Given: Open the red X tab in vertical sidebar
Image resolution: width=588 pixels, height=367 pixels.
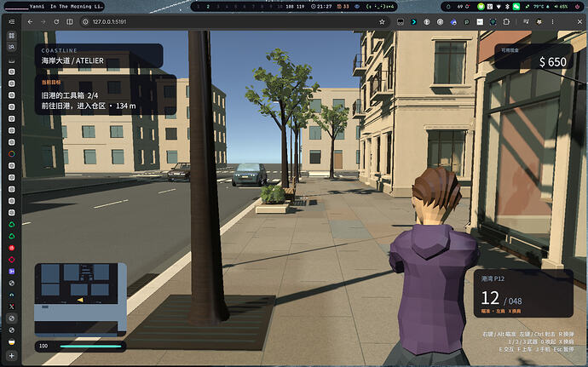Looking at the screenshot, I should pos(12,307).
